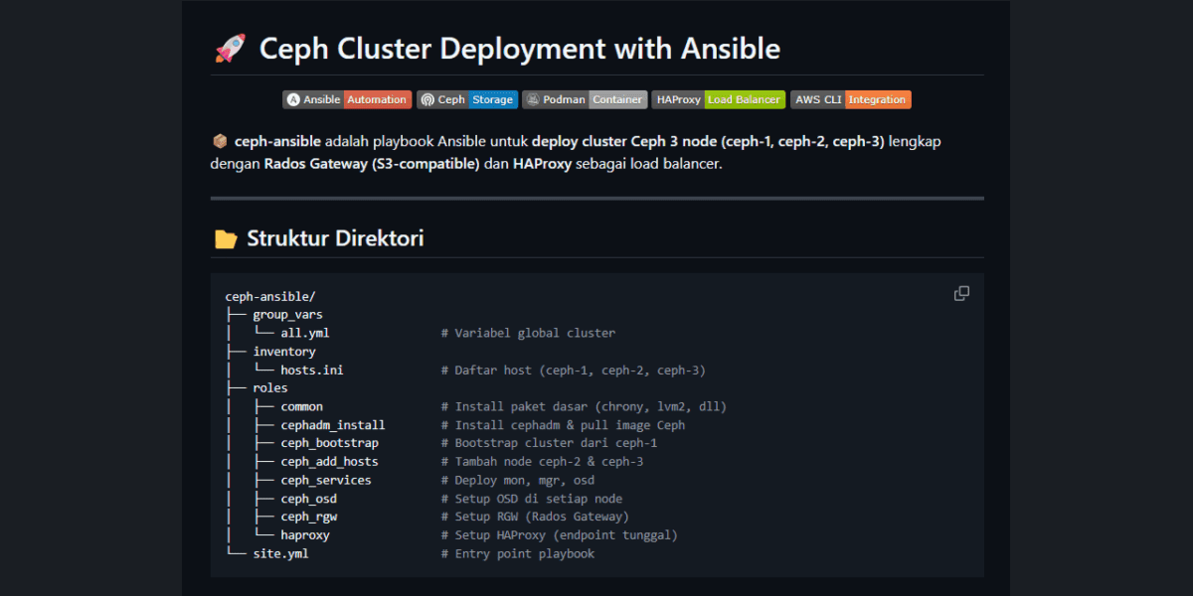Click the "Ceph Cluster Deployment with Ansible" heading
The height and width of the screenshot is (596, 1193).
520,49
